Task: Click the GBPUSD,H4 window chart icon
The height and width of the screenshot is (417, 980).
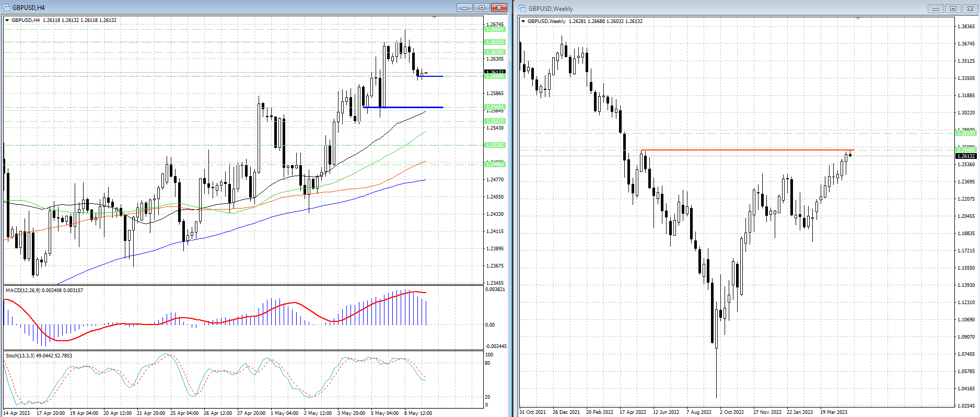Action: click(6, 7)
